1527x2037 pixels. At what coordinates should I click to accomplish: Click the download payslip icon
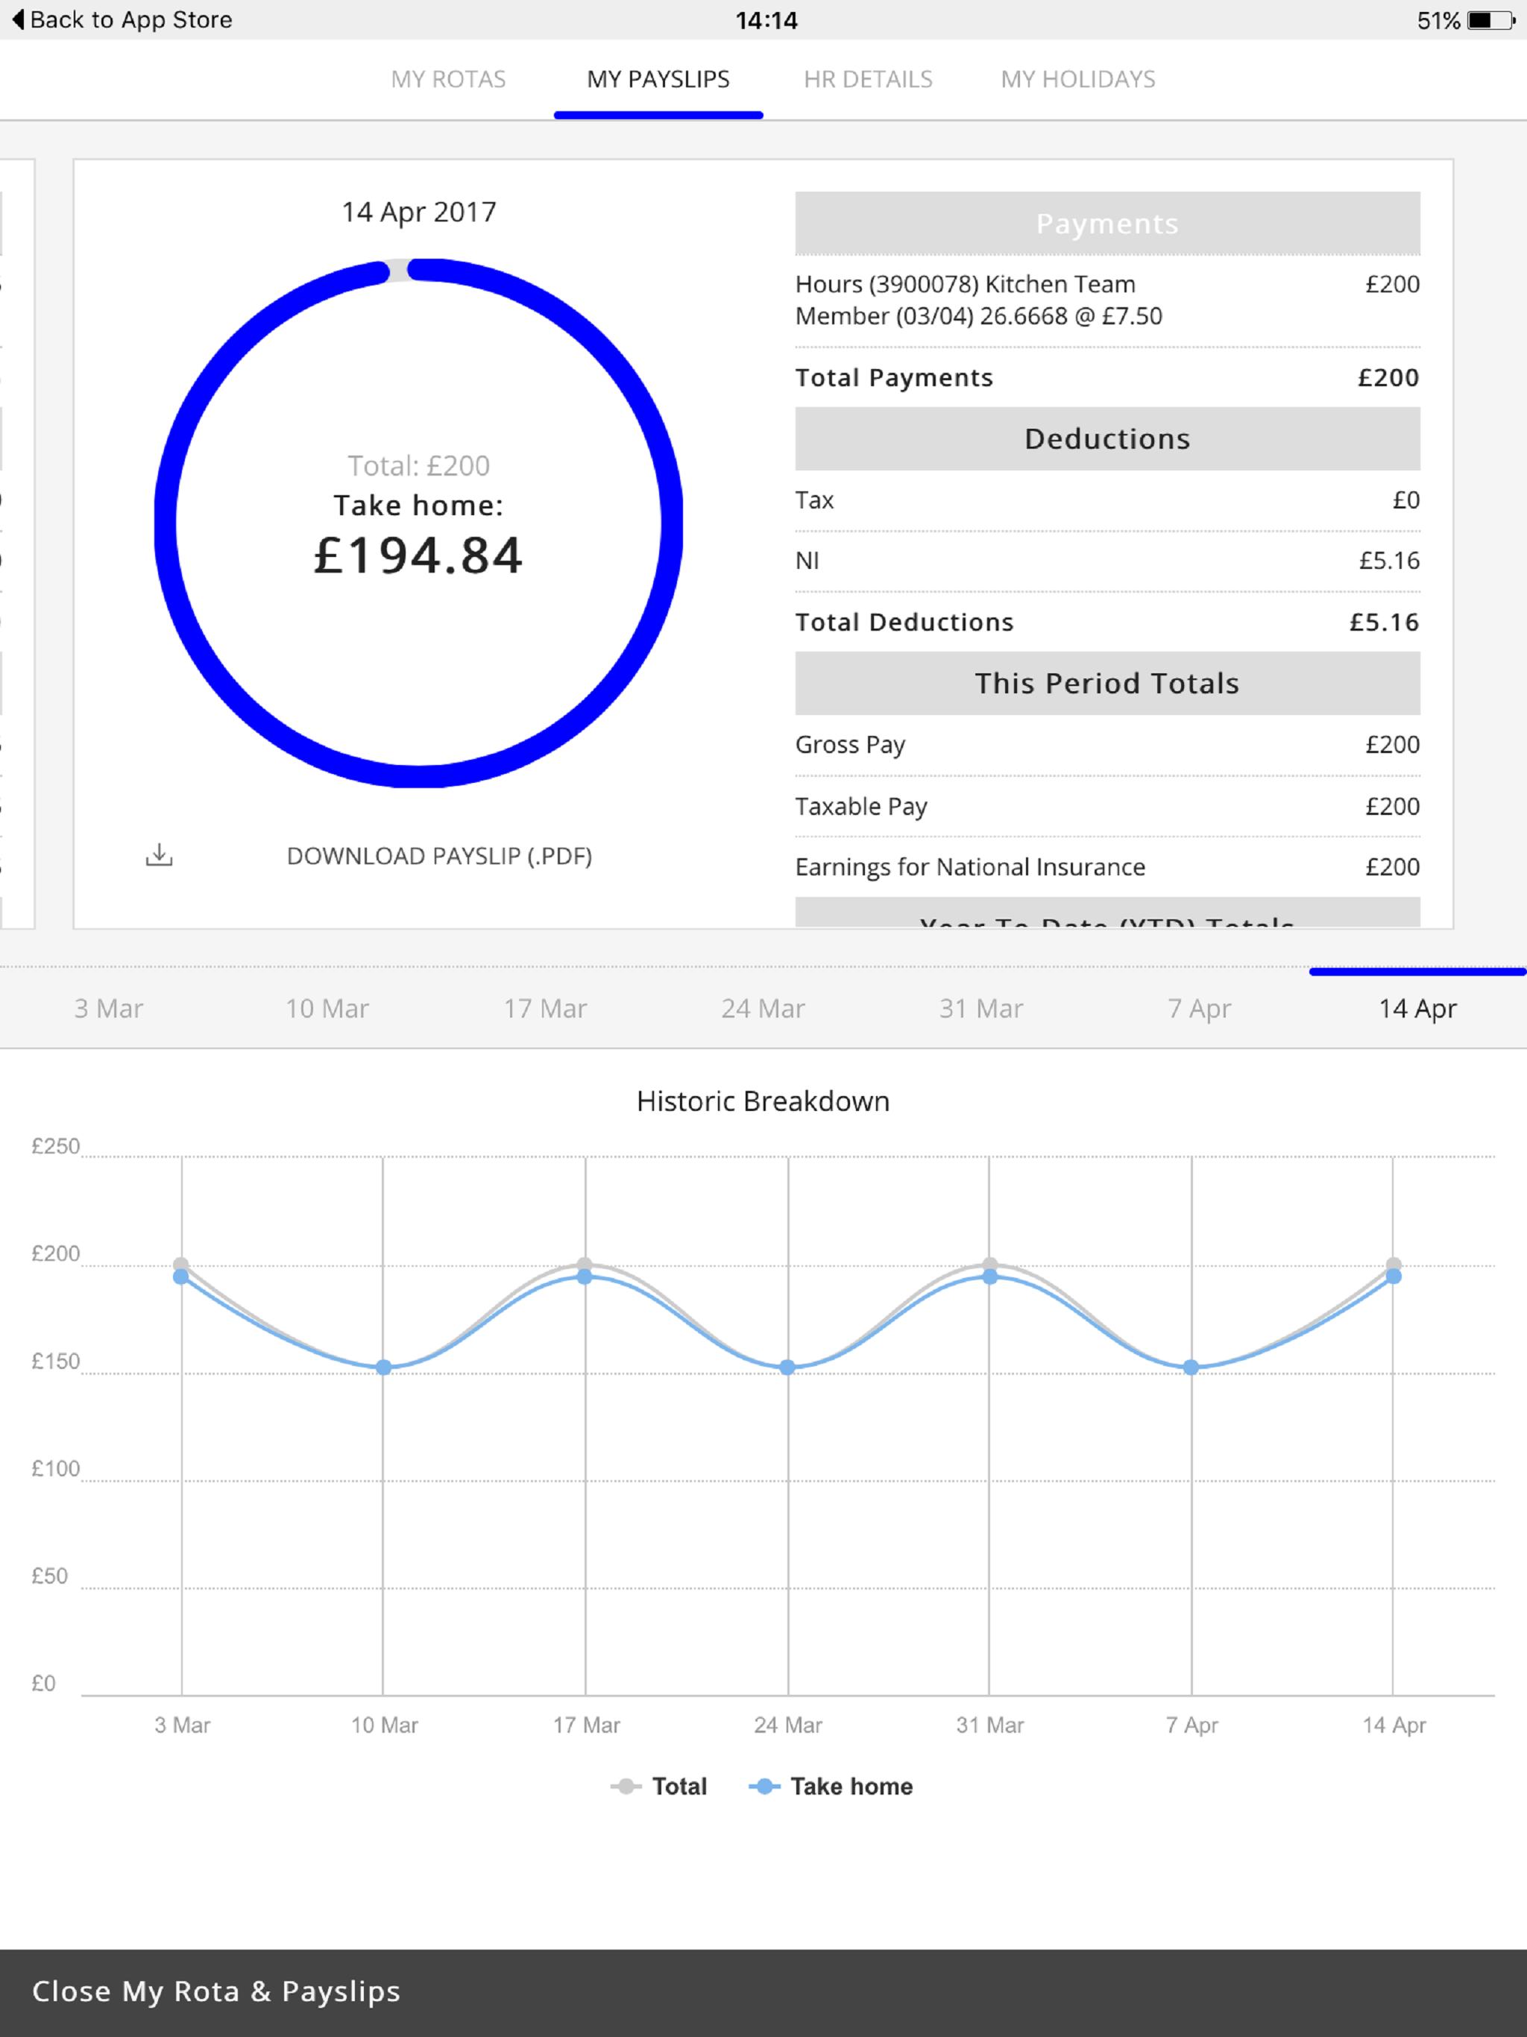tap(160, 854)
